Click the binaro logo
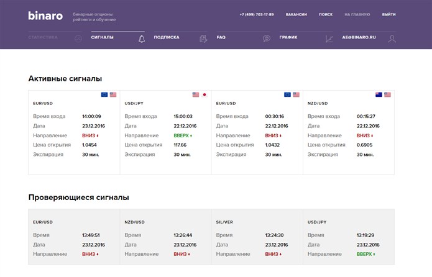This screenshot has height=277, width=432. pos(45,16)
